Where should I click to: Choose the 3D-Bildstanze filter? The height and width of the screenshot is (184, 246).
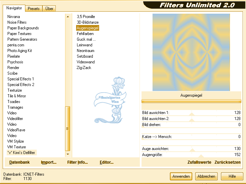pyautogui.click(x=88, y=22)
